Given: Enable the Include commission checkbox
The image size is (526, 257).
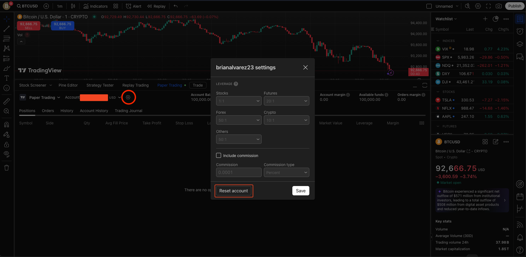Looking at the screenshot, I should click(219, 155).
